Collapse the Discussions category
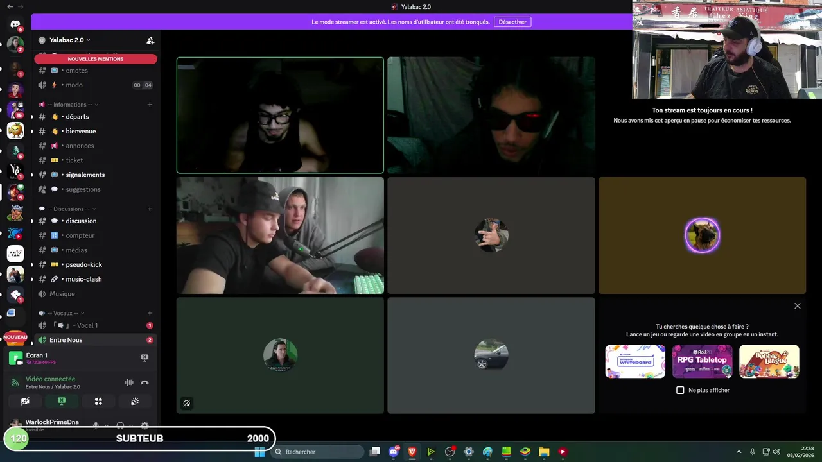Viewport: 822px width, 462px height. 67,209
